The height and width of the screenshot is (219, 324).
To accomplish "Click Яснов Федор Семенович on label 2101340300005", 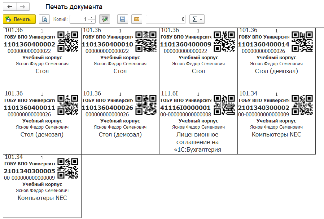I will coord(42,191).
